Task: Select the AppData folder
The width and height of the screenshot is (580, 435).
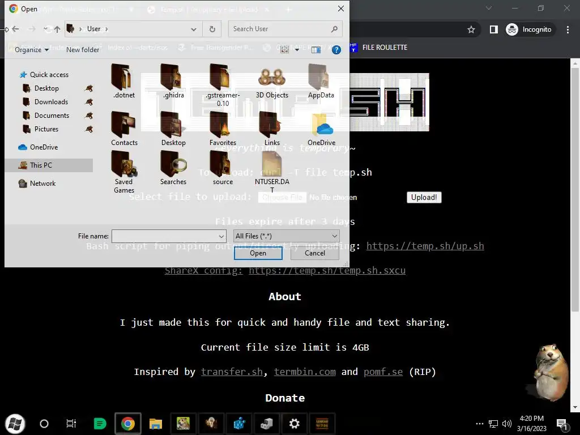Action: pos(321,81)
